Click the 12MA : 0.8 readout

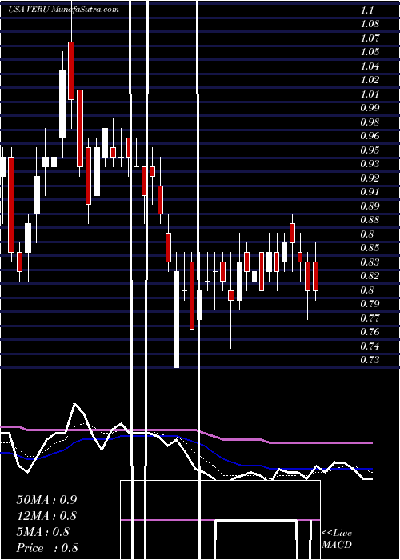click(46, 516)
